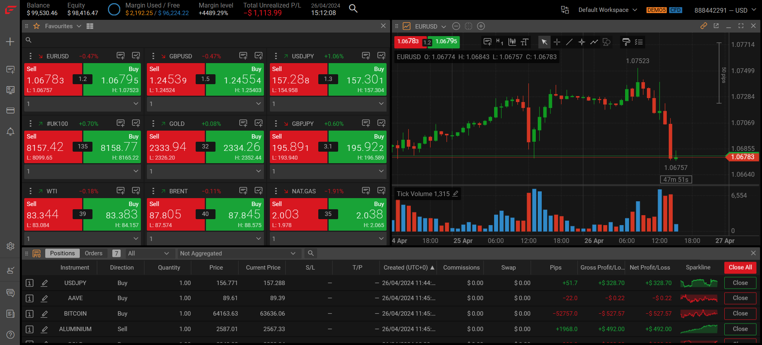Image resolution: width=762 pixels, height=345 pixels.
Task: Click Sell on the NAT.GAS tile
Action: coord(299,214)
